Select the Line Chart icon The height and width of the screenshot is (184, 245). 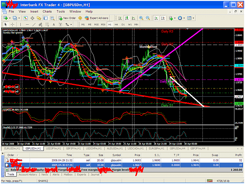[x=133, y=18]
